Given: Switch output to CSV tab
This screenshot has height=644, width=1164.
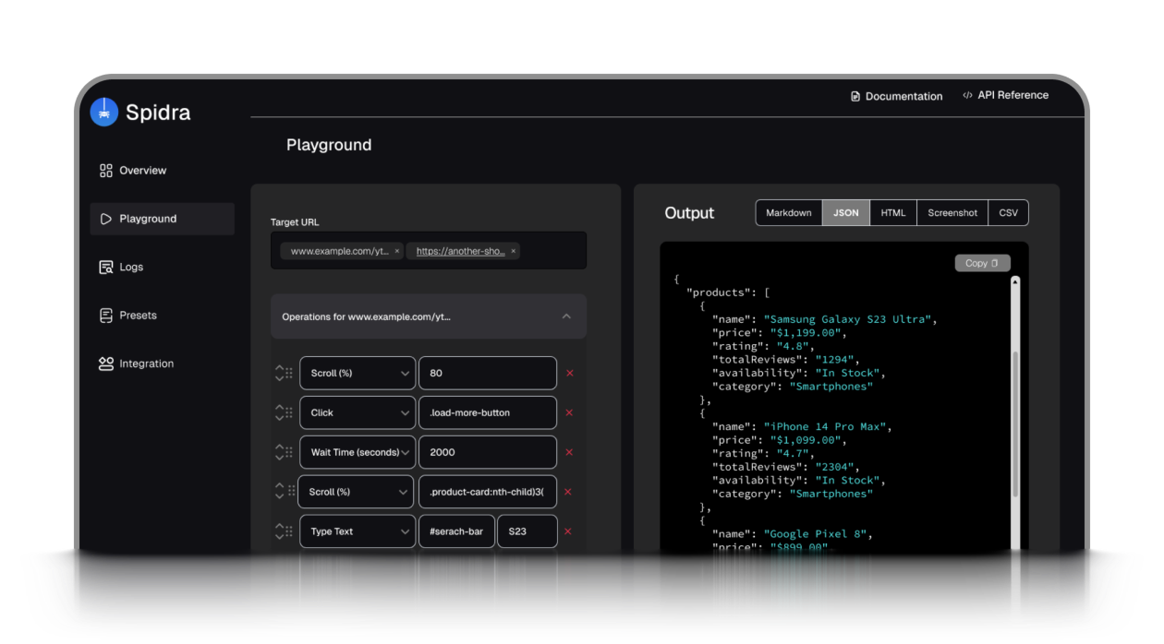Looking at the screenshot, I should coord(1008,213).
